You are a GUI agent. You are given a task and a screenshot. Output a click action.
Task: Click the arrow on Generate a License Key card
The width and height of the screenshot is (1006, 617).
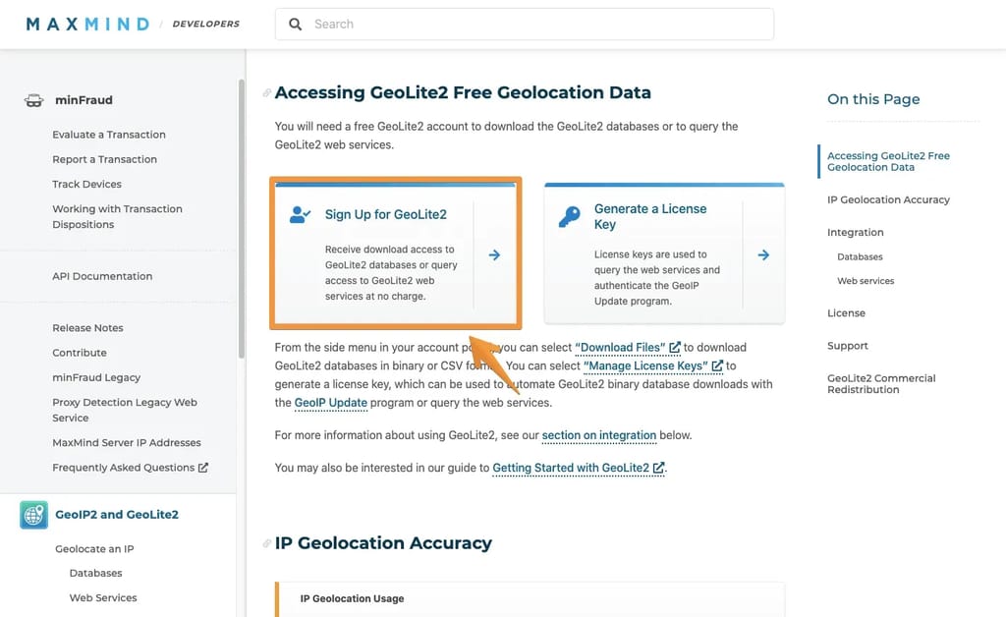(x=763, y=252)
